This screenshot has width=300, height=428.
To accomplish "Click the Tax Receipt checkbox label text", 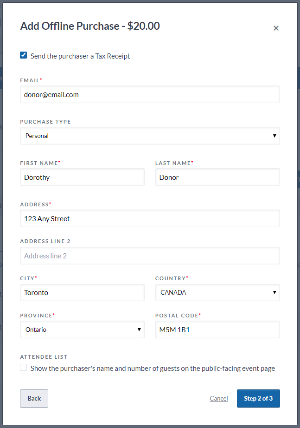I will [80, 56].
